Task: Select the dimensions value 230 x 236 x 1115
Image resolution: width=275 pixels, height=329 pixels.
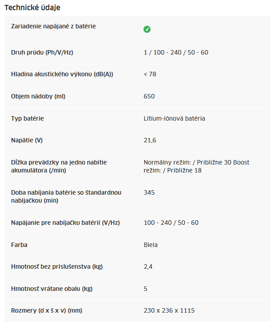Action: [169, 310]
